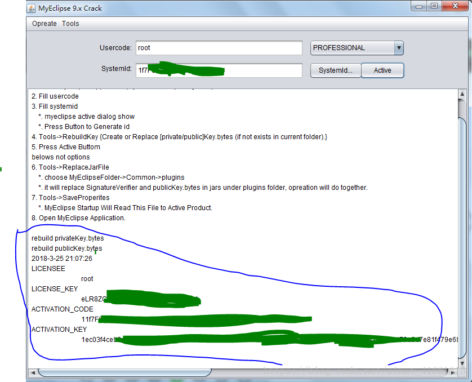This screenshot has height=382, width=472.
Task: Maximize the MyEclipse 9.x Crack window
Action: point(434,6)
